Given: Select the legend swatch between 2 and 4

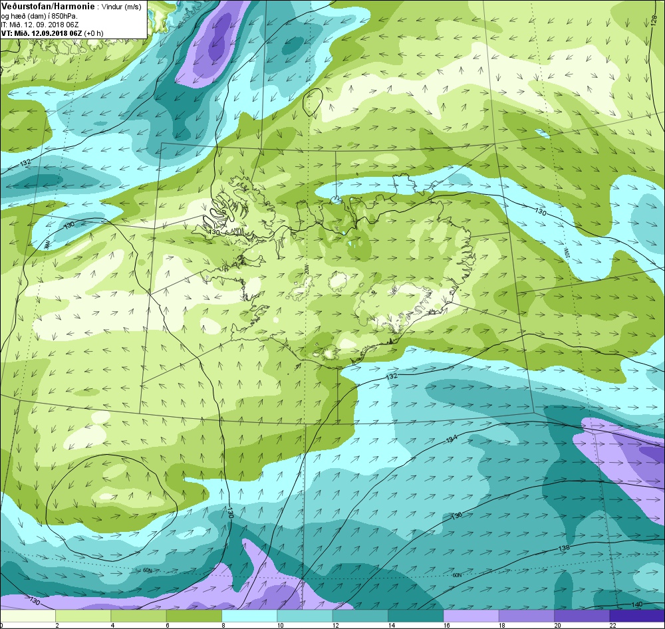Looking at the screenshot, I should (x=83, y=616).
